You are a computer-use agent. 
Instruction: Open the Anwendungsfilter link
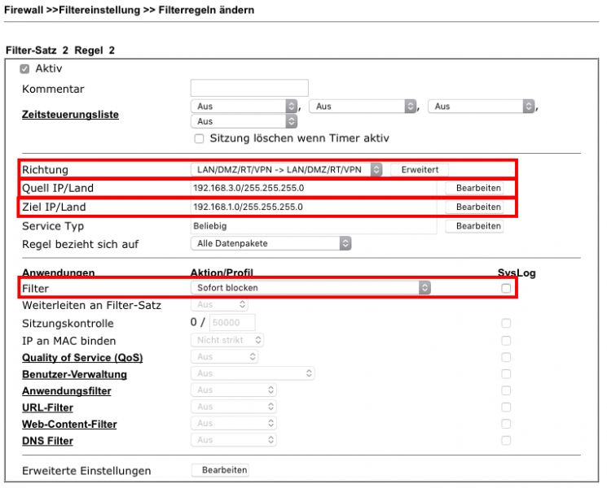67,391
